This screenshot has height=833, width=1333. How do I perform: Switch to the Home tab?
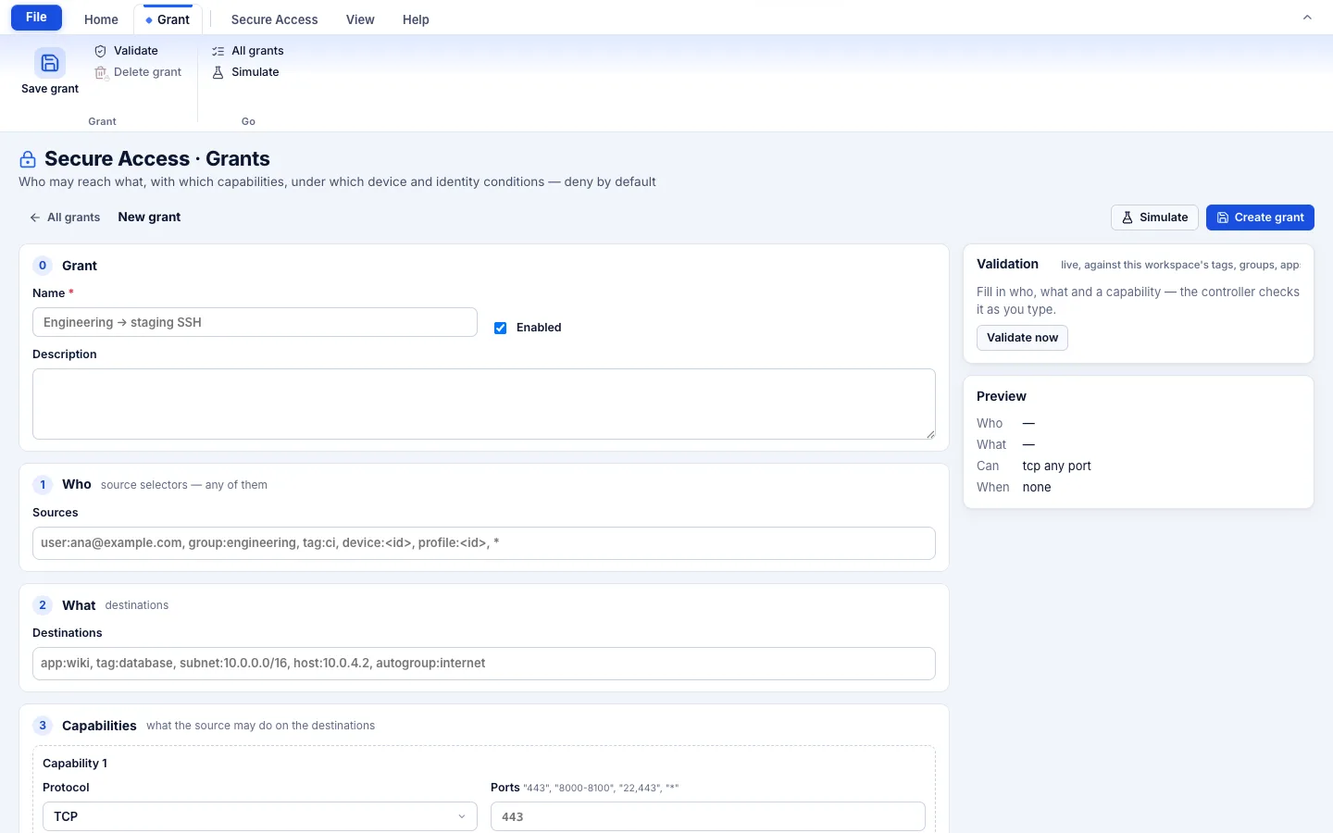pyautogui.click(x=101, y=19)
